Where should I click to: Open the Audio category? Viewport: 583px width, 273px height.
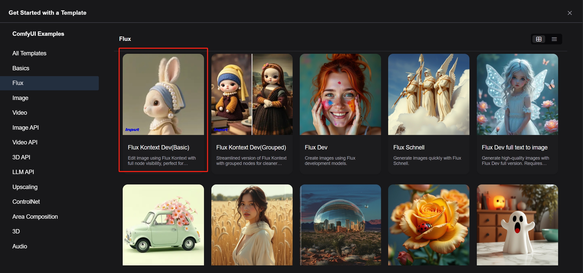click(x=49, y=246)
